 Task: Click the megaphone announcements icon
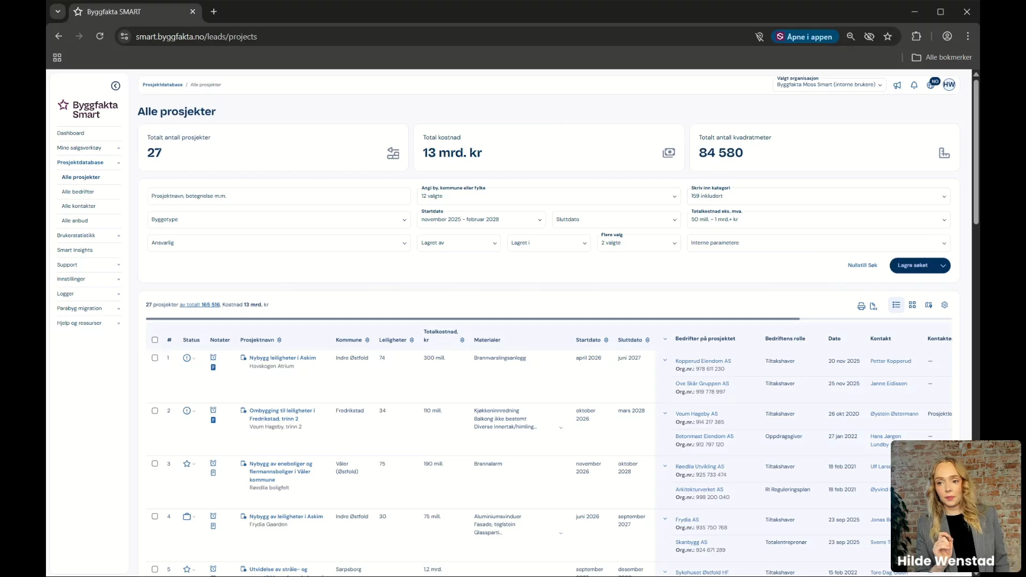click(897, 85)
